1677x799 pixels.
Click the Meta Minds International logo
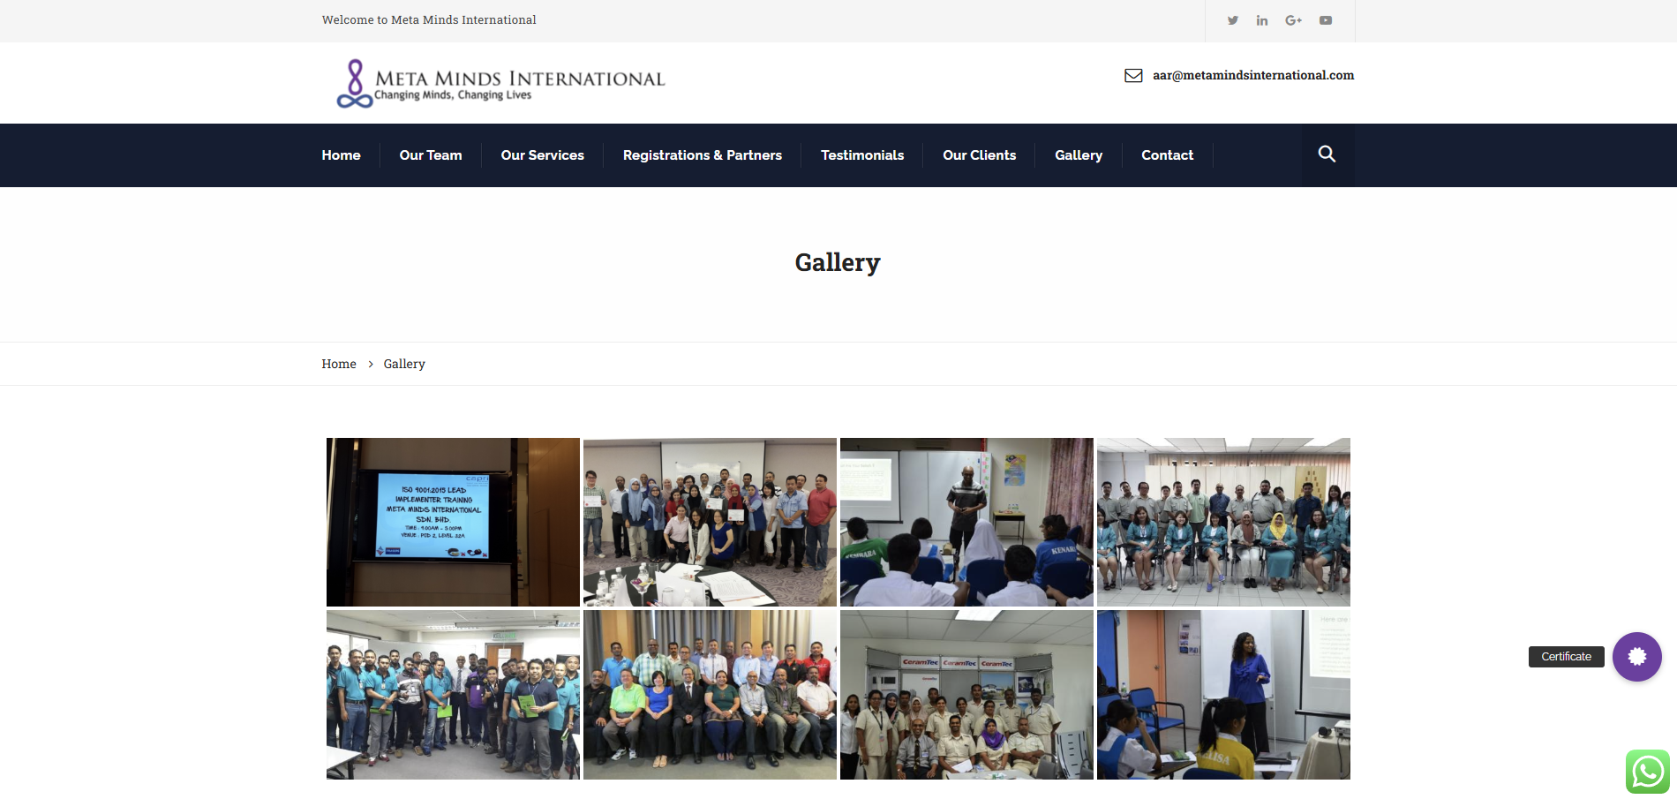point(500,83)
